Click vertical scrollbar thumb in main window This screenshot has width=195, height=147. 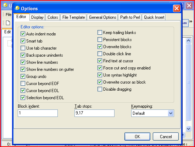pos(188,82)
